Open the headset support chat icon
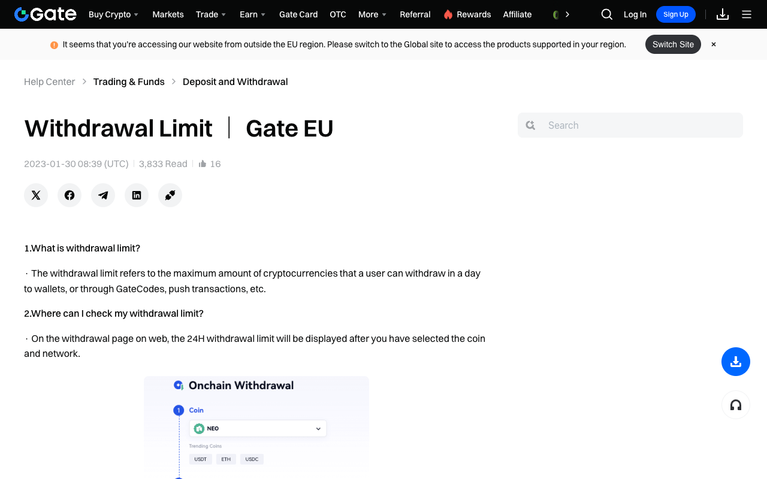767x479 pixels. pyautogui.click(x=736, y=405)
